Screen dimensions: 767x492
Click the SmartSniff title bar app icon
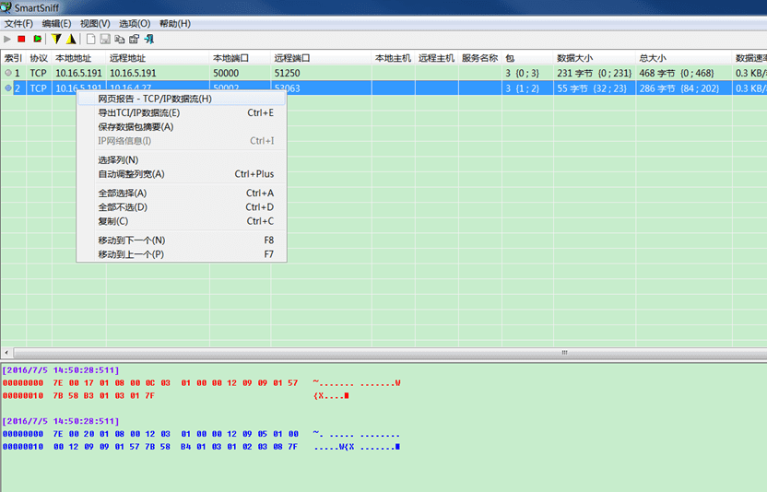click(x=6, y=7)
